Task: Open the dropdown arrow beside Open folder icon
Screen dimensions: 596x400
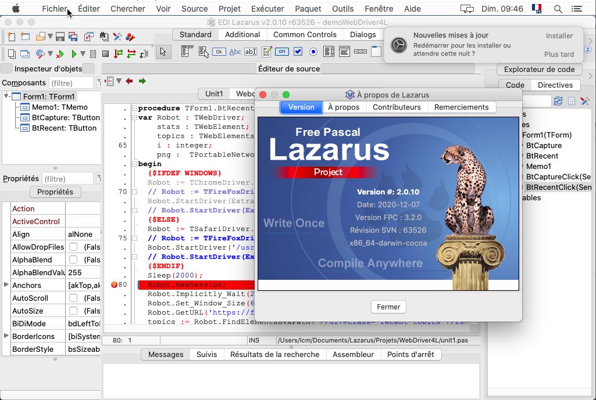Action: [x=50, y=37]
